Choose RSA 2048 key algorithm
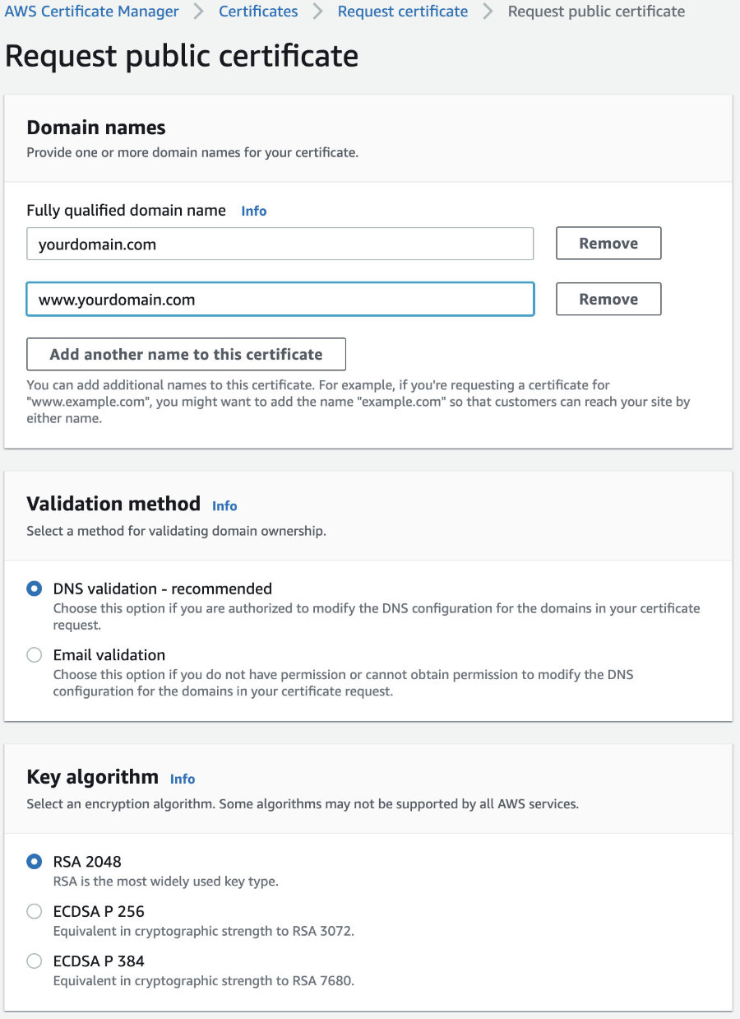The width and height of the screenshot is (740, 1019). click(x=34, y=862)
